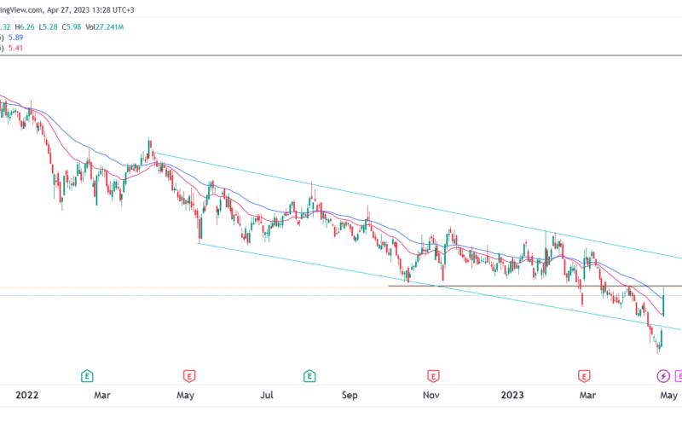This screenshot has height=429, width=682.
Task: Open the red earnings marker above Mar 2023
Action: click(x=584, y=376)
